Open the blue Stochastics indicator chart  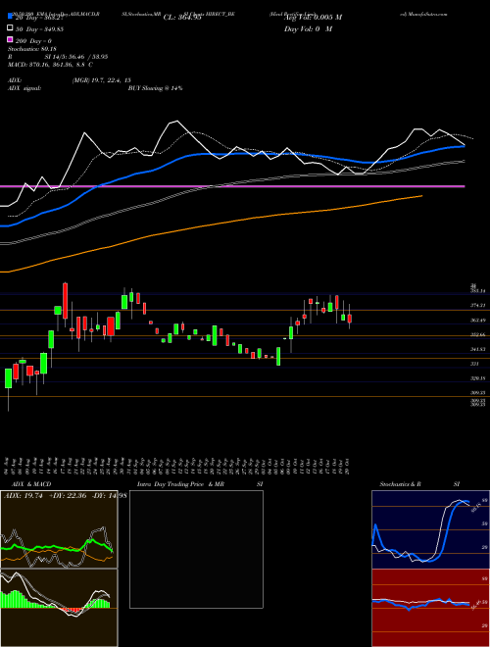coord(430,529)
